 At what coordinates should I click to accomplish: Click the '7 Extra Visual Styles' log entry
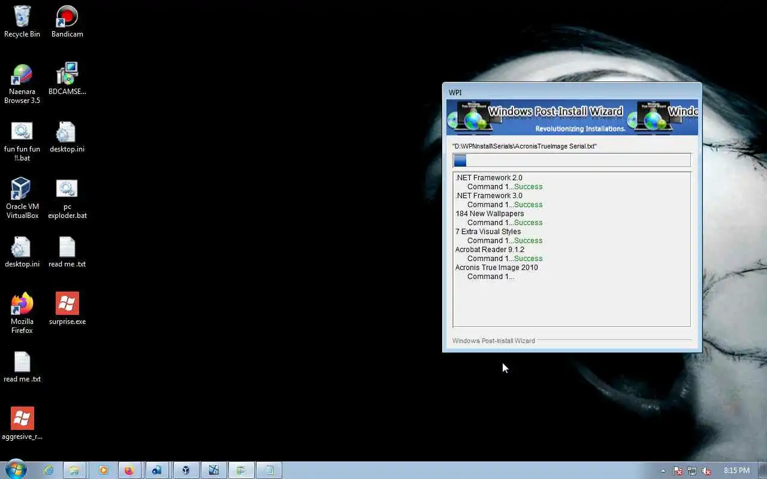click(488, 232)
